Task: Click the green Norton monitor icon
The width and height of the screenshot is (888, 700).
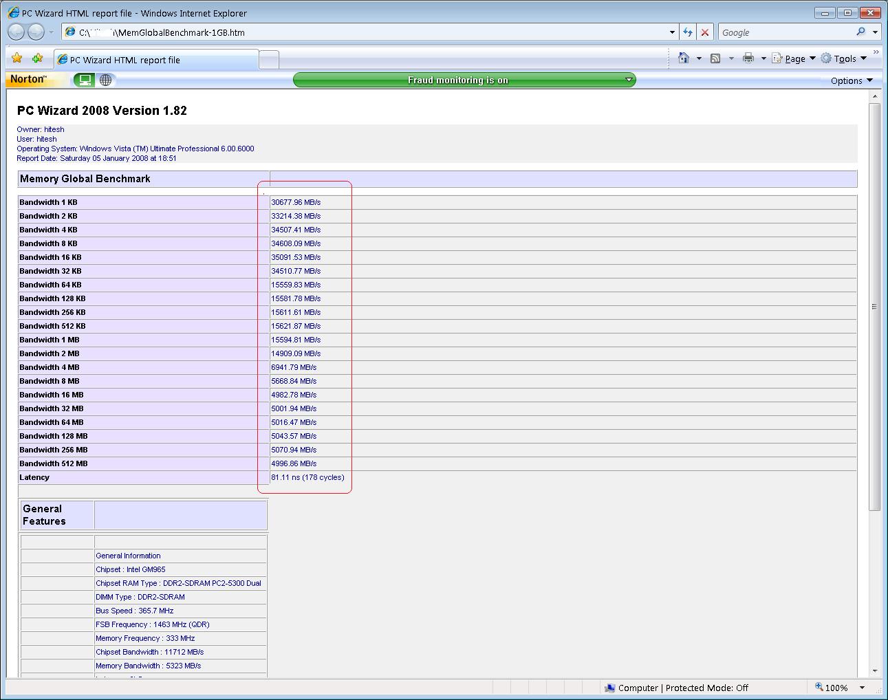Action: 85,80
